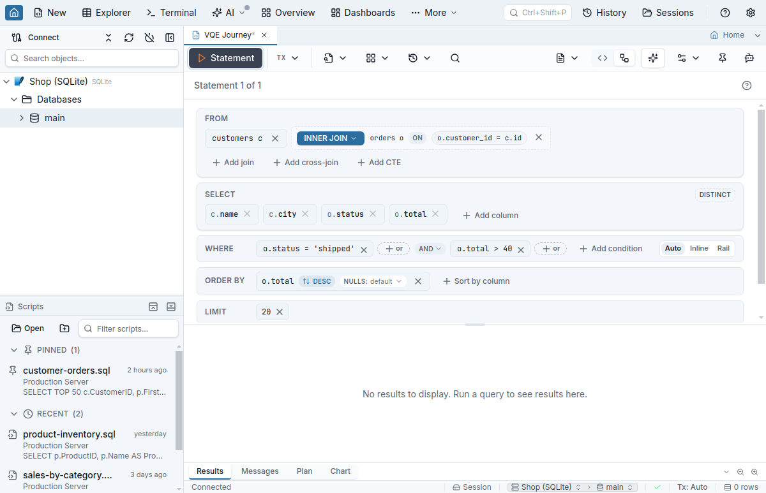Image resolution: width=766 pixels, height=493 pixels.
Task: Switch to the Plan tab
Action: [x=304, y=471]
